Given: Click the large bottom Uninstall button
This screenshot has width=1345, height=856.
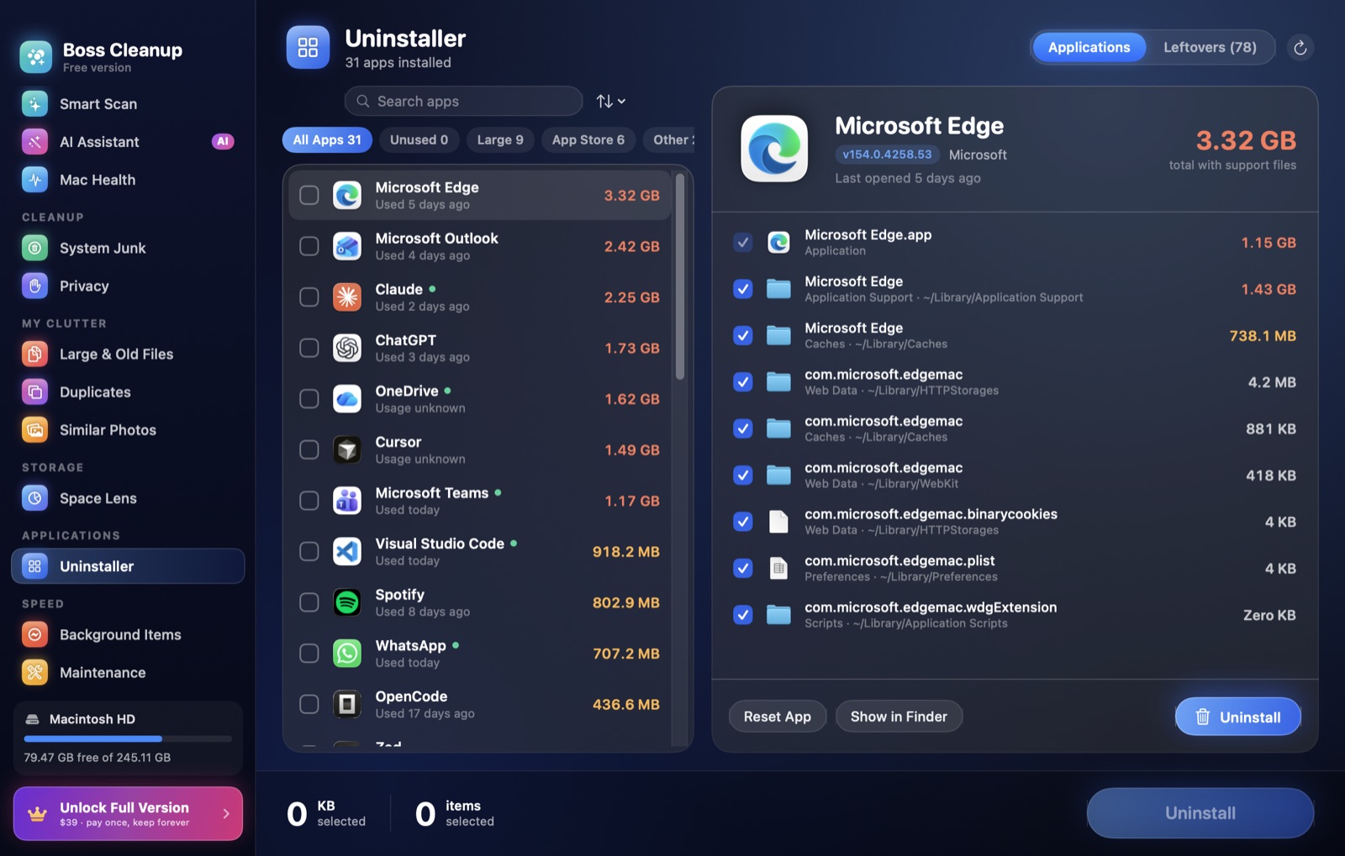Looking at the screenshot, I should (1200, 813).
